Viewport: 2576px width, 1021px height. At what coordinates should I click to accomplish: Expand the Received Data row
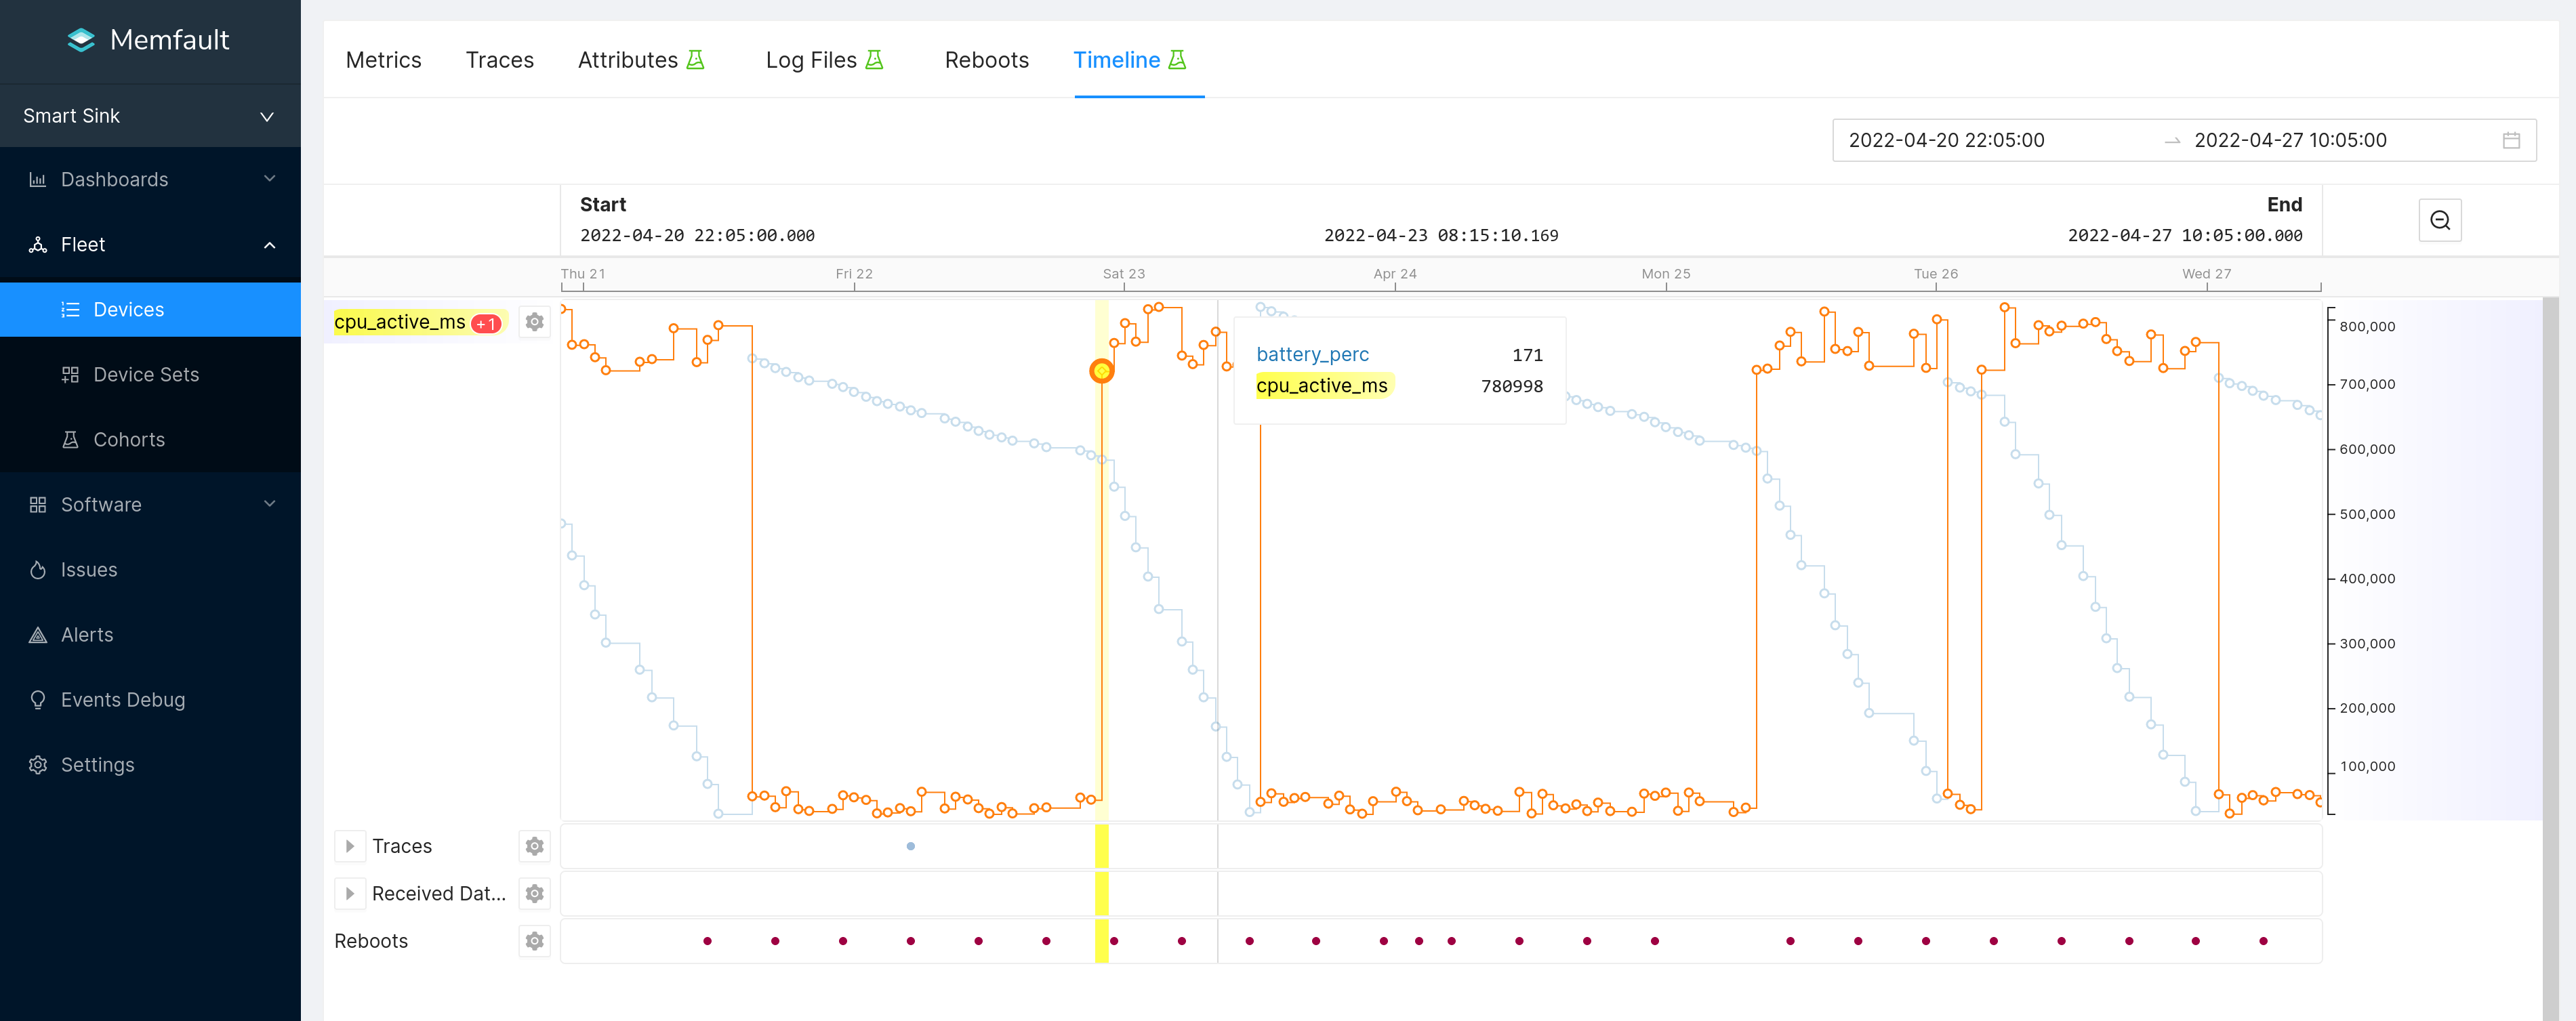(x=349, y=893)
